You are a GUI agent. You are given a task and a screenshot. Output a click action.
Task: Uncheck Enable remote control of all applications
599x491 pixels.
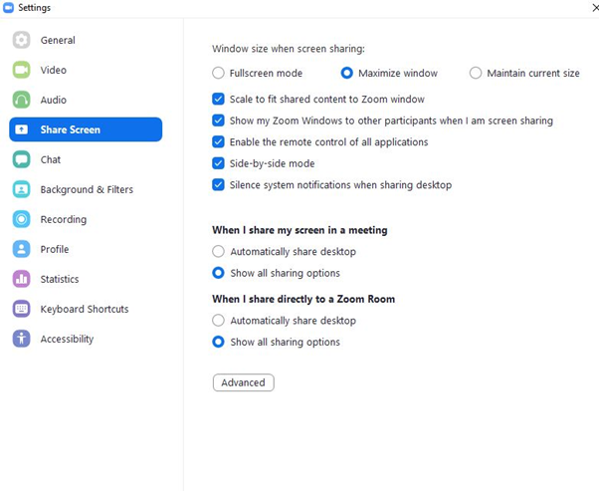pyautogui.click(x=218, y=141)
